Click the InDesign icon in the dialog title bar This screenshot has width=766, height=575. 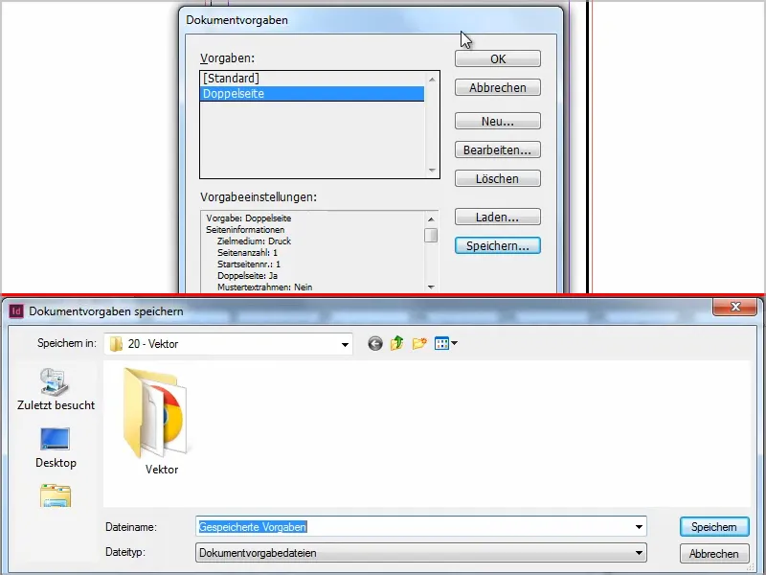click(x=16, y=311)
